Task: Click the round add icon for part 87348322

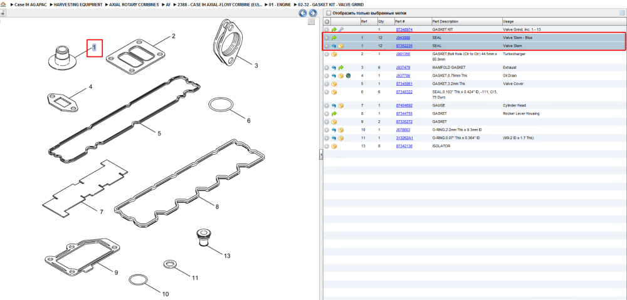Action: click(x=327, y=92)
